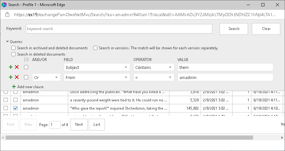Click the lock icon in address bar

click(7, 15)
